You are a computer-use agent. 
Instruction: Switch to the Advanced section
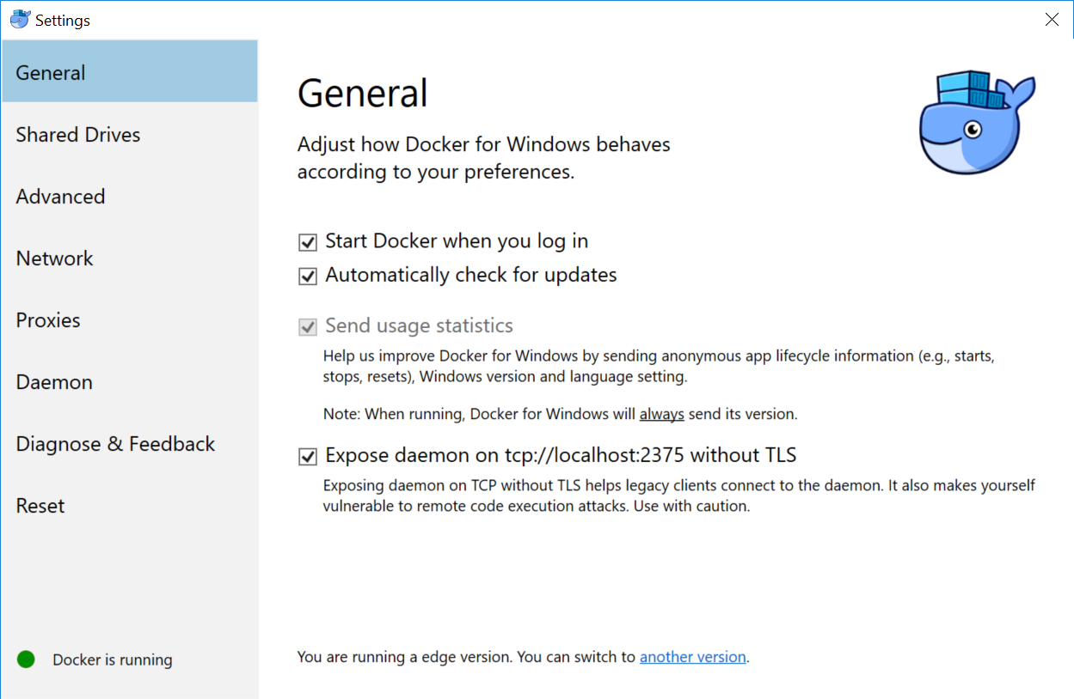point(60,197)
